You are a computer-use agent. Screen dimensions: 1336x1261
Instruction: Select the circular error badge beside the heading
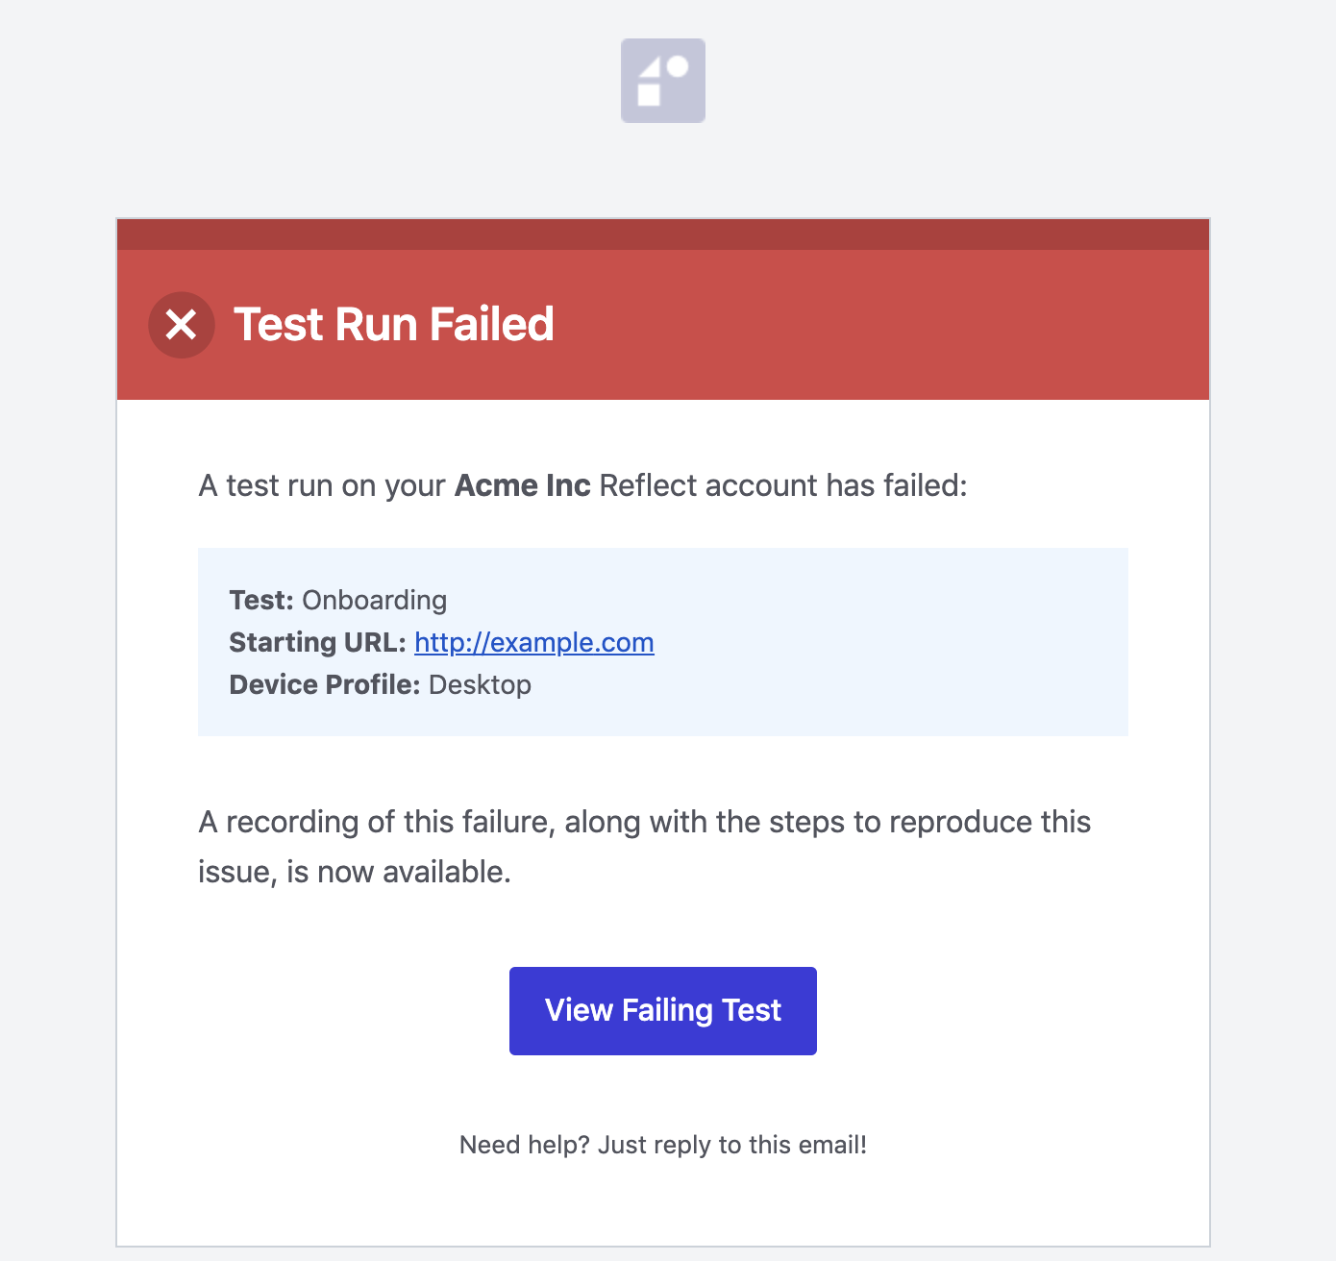coord(182,325)
